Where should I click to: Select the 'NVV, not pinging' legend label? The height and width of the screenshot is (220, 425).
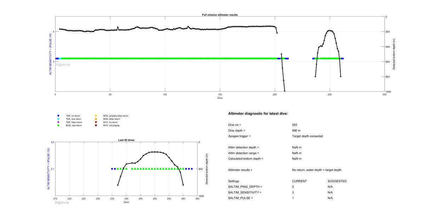coord(111,125)
